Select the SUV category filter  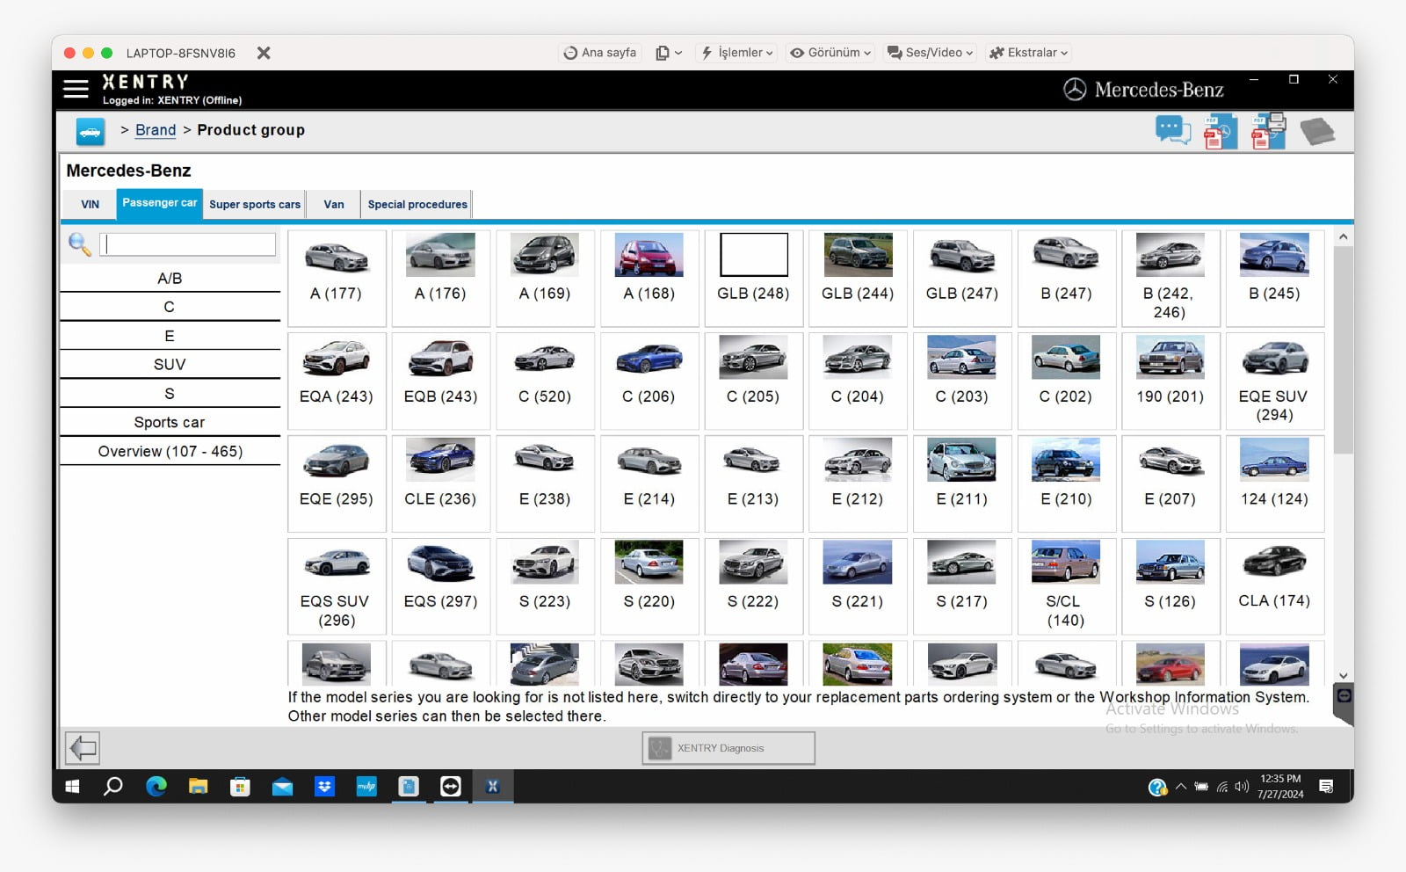point(170,364)
